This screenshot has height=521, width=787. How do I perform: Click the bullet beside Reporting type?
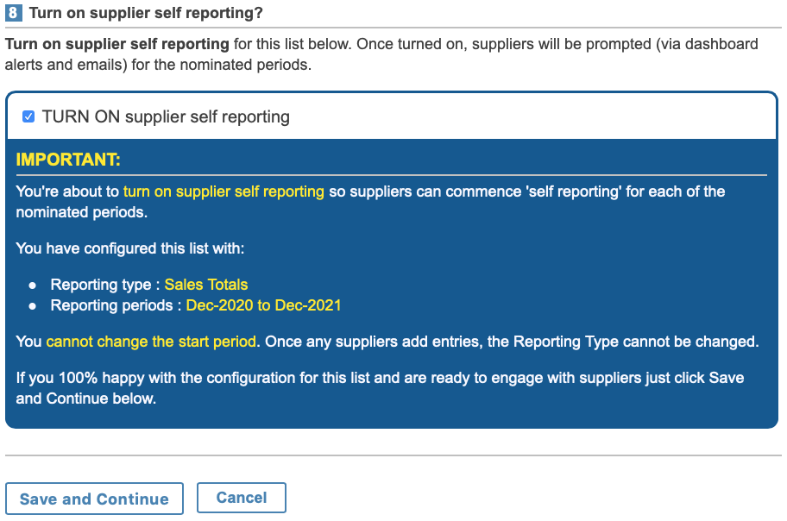click(33, 286)
